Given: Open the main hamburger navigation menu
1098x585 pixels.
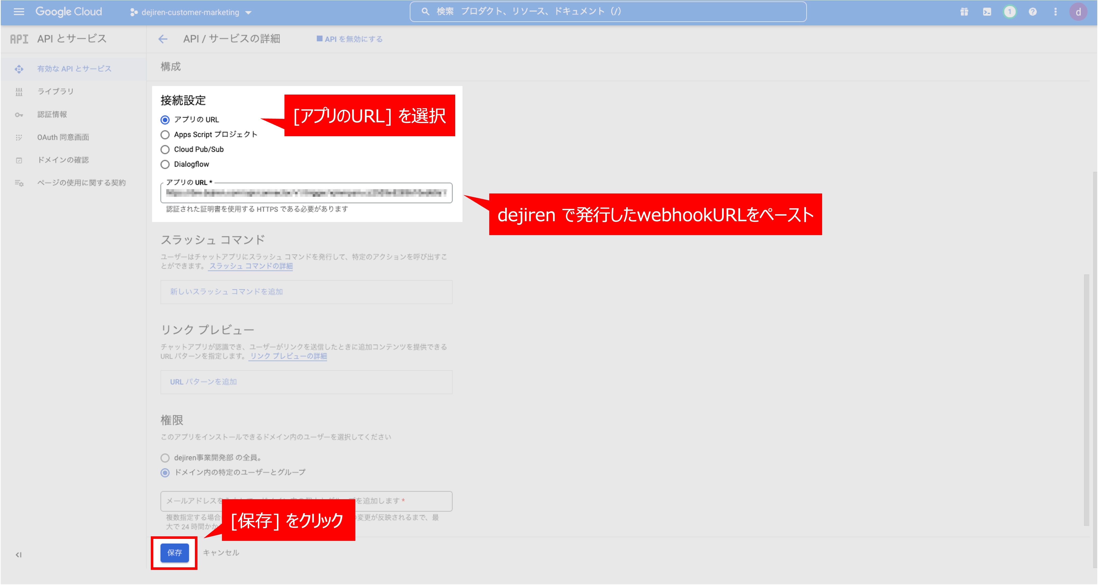Looking at the screenshot, I should [19, 12].
